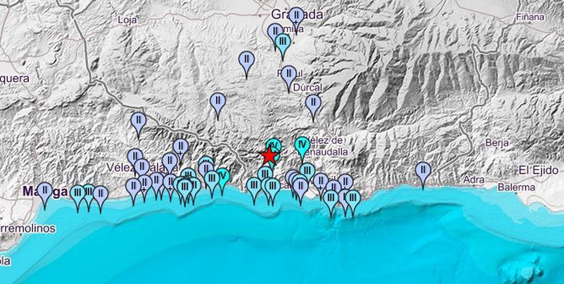Screen dimensions: 564x284
Task: Click the lone intensity IV pin on the coast
Action: 222,177
